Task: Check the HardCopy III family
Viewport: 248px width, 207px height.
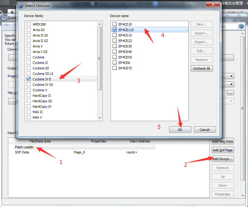Action: pos(29,101)
